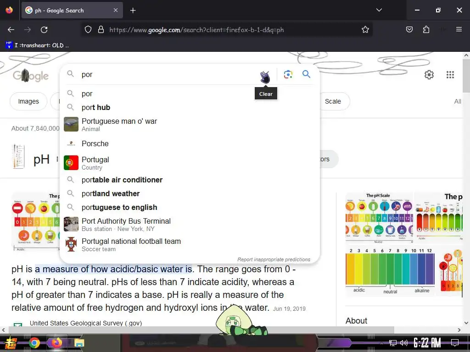Choose 'Portugal national football team' suggestion
The width and height of the screenshot is (470, 352).
pos(190,245)
